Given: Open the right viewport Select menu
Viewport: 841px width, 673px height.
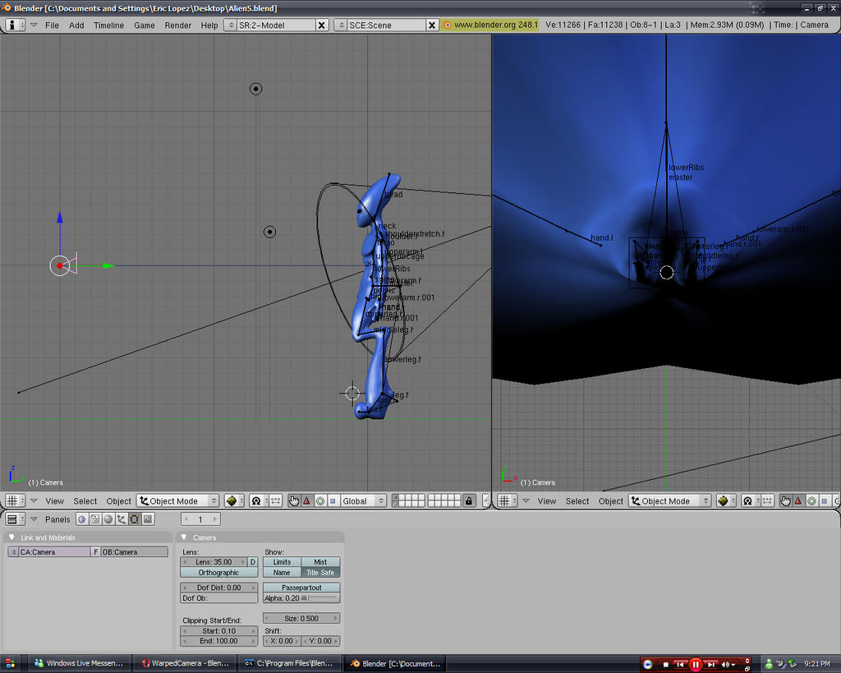Looking at the screenshot, I should (577, 501).
